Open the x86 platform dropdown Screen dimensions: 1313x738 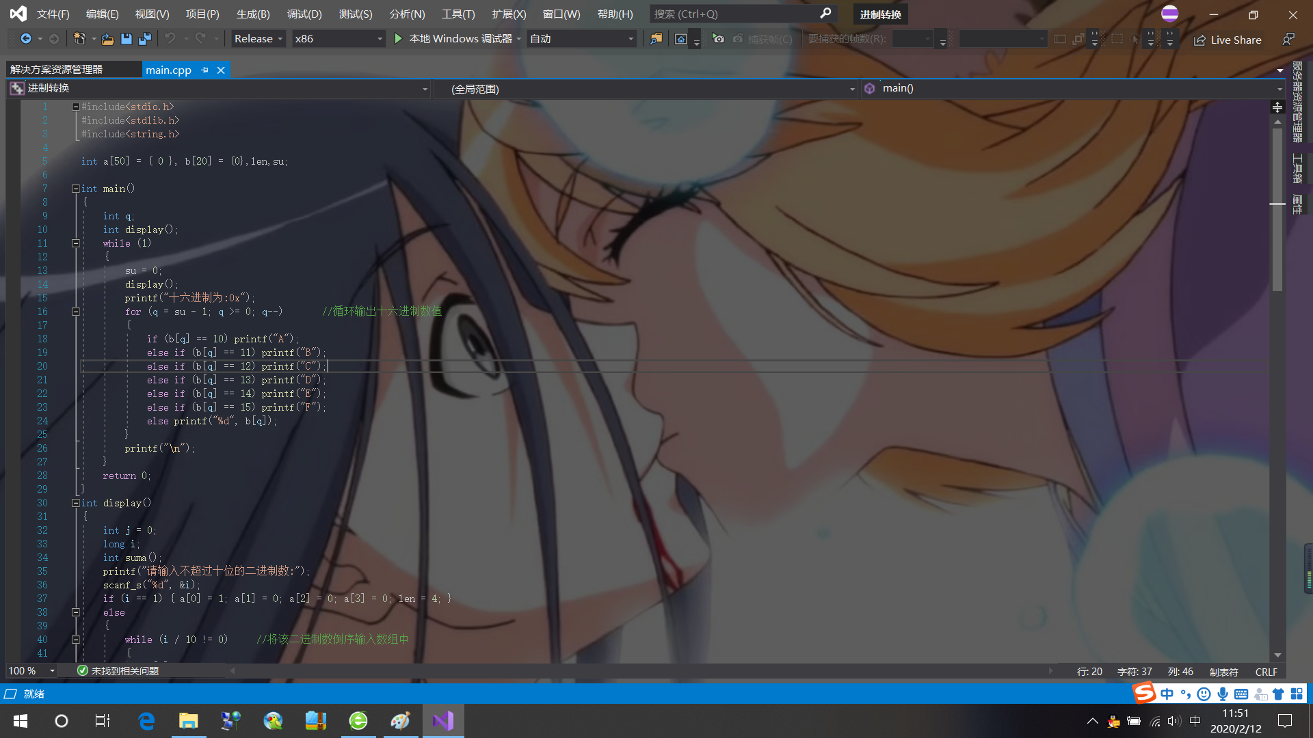[x=339, y=39]
